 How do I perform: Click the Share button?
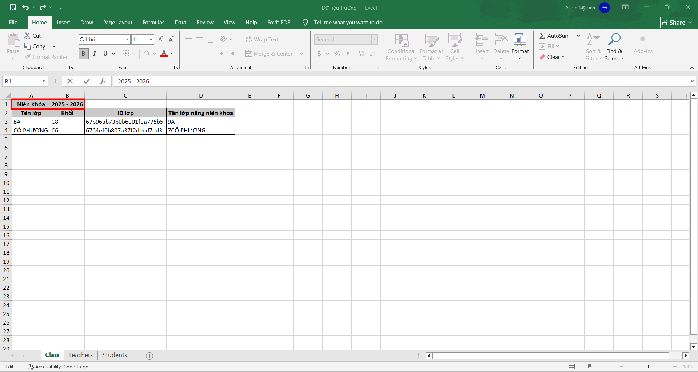[x=676, y=23]
